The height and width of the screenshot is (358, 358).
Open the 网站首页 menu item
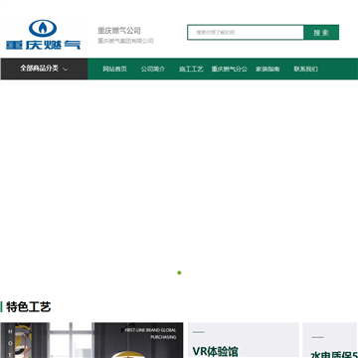(114, 69)
